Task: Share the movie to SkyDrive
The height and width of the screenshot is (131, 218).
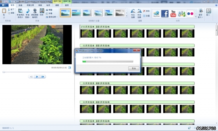Action: click(x=156, y=14)
